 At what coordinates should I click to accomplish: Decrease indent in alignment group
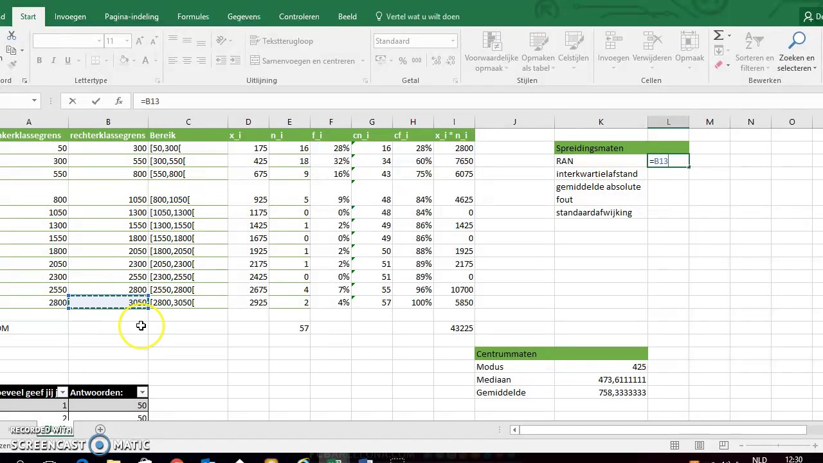pyautogui.click(x=221, y=60)
